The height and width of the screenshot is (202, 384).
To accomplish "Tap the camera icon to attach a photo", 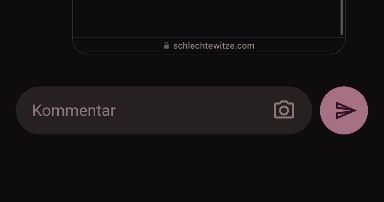I will click(284, 110).
